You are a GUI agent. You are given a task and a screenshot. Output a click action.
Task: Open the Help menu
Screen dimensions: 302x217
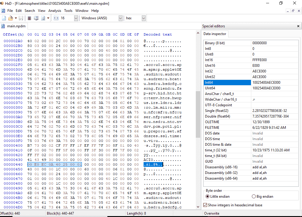pyautogui.click(x=95, y=11)
